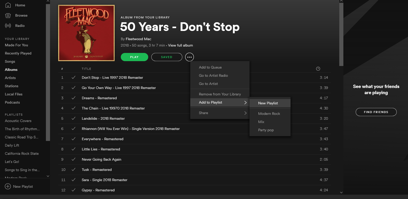Click main view scroll-down arrow
The image size is (408, 199).
pyautogui.click(x=341, y=192)
